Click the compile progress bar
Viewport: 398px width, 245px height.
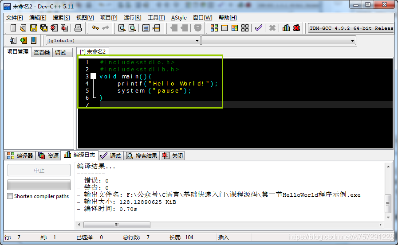(x=39, y=185)
